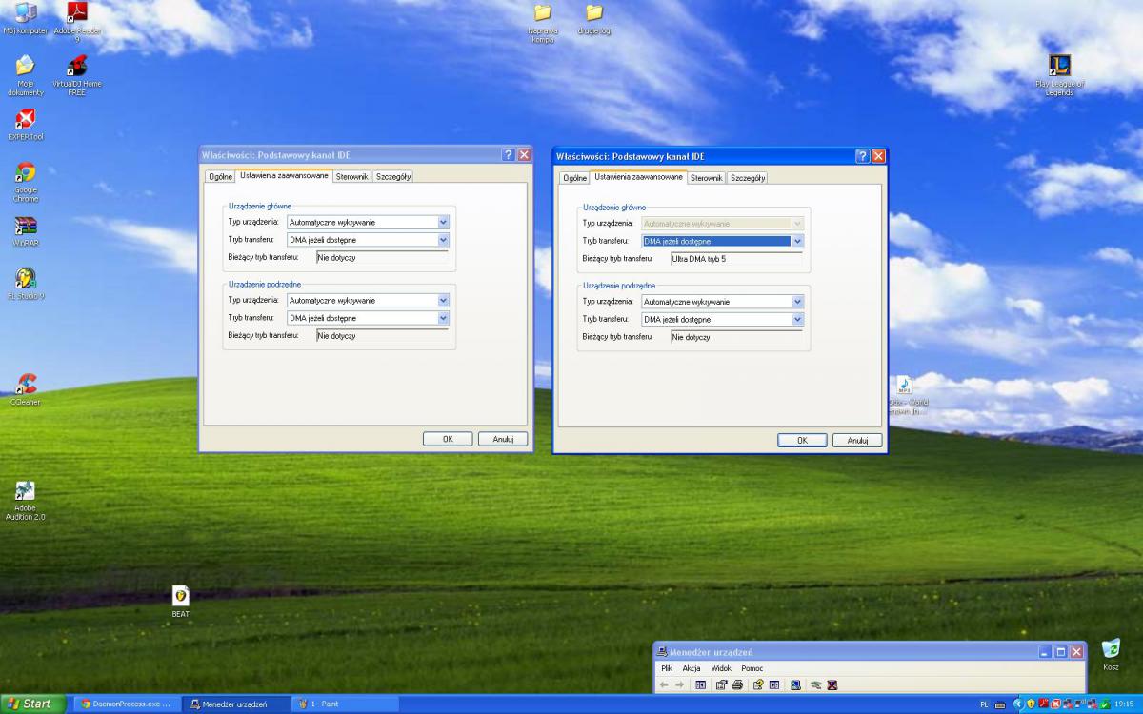Click the taskbar clock showing 19:15
The width and height of the screenshot is (1143, 714).
pos(1124,704)
